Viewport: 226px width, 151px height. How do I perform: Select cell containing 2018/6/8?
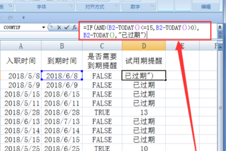(x=62, y=75)
